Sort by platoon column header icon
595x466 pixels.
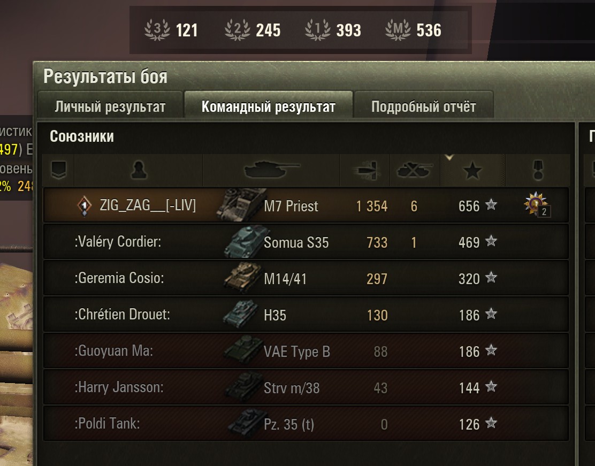(58, 170)
